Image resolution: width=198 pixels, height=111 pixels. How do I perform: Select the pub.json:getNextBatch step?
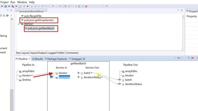tap(41, 28)
